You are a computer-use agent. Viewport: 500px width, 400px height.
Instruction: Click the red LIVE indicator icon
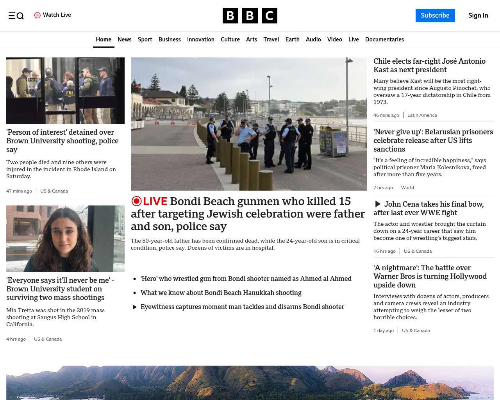(x=136, y=201)
